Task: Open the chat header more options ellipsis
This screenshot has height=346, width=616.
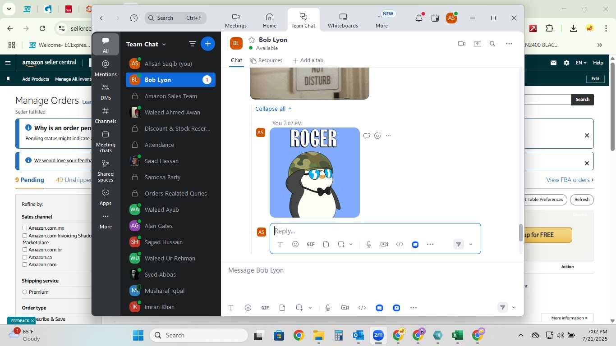Action: pyautogui.click(x=509, y=44)
